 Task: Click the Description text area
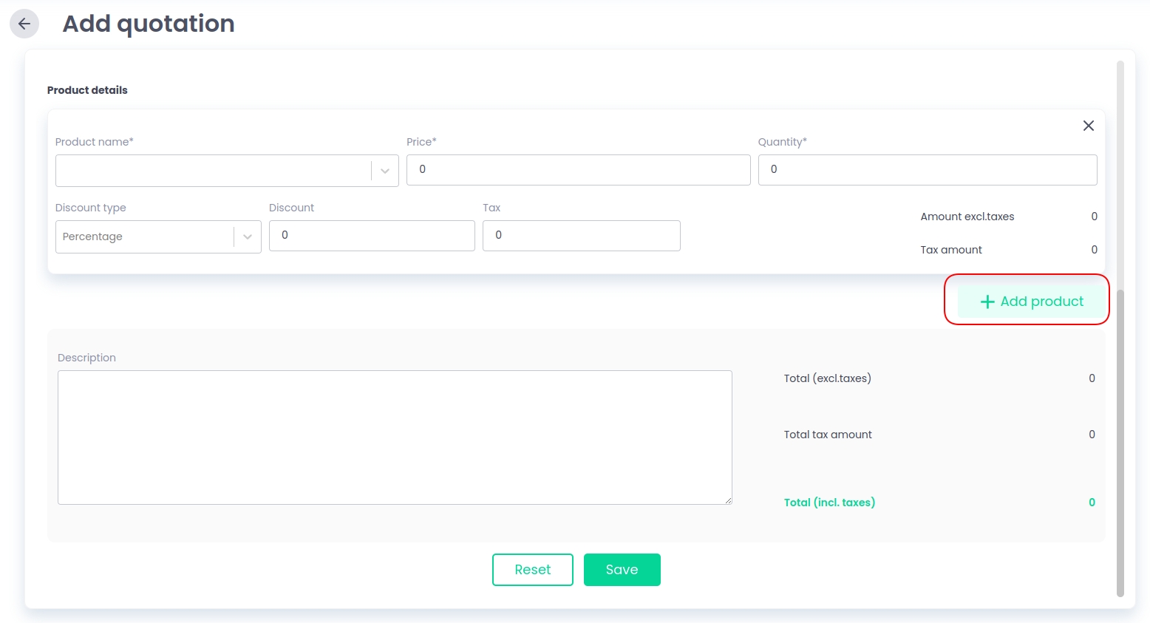pyautogui.click(x=395, y=438)
